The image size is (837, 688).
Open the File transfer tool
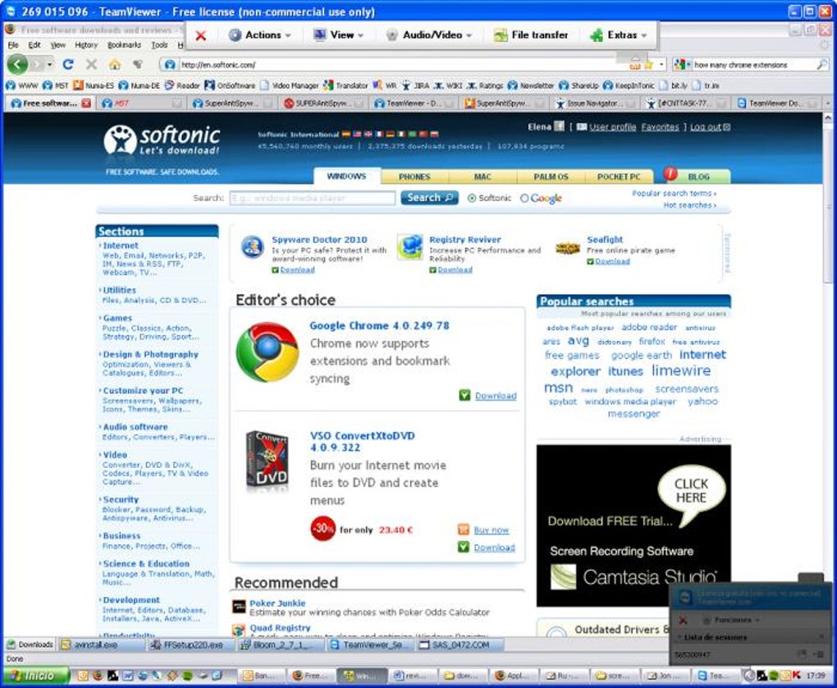coord(531,35)
